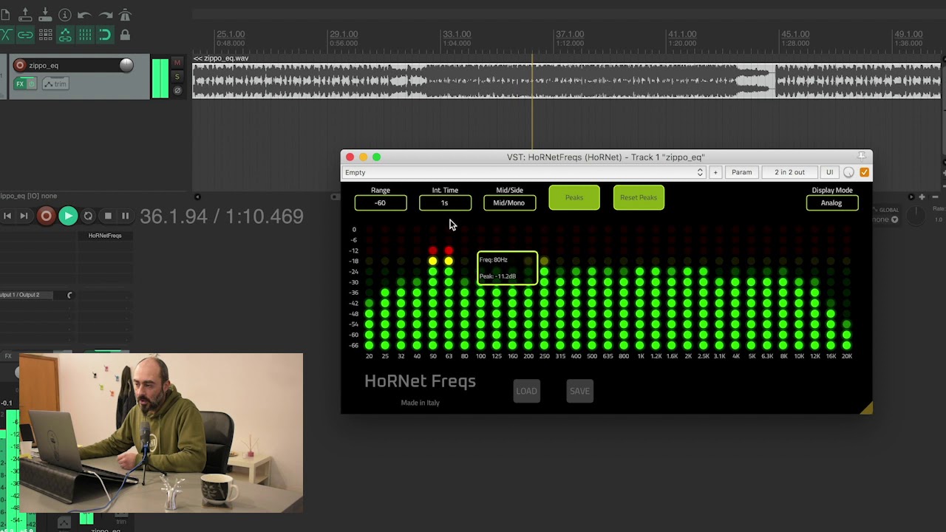Toggle transport repeat loop
The width and height of the screenshot is (946, 532).
tap(88, 216)
